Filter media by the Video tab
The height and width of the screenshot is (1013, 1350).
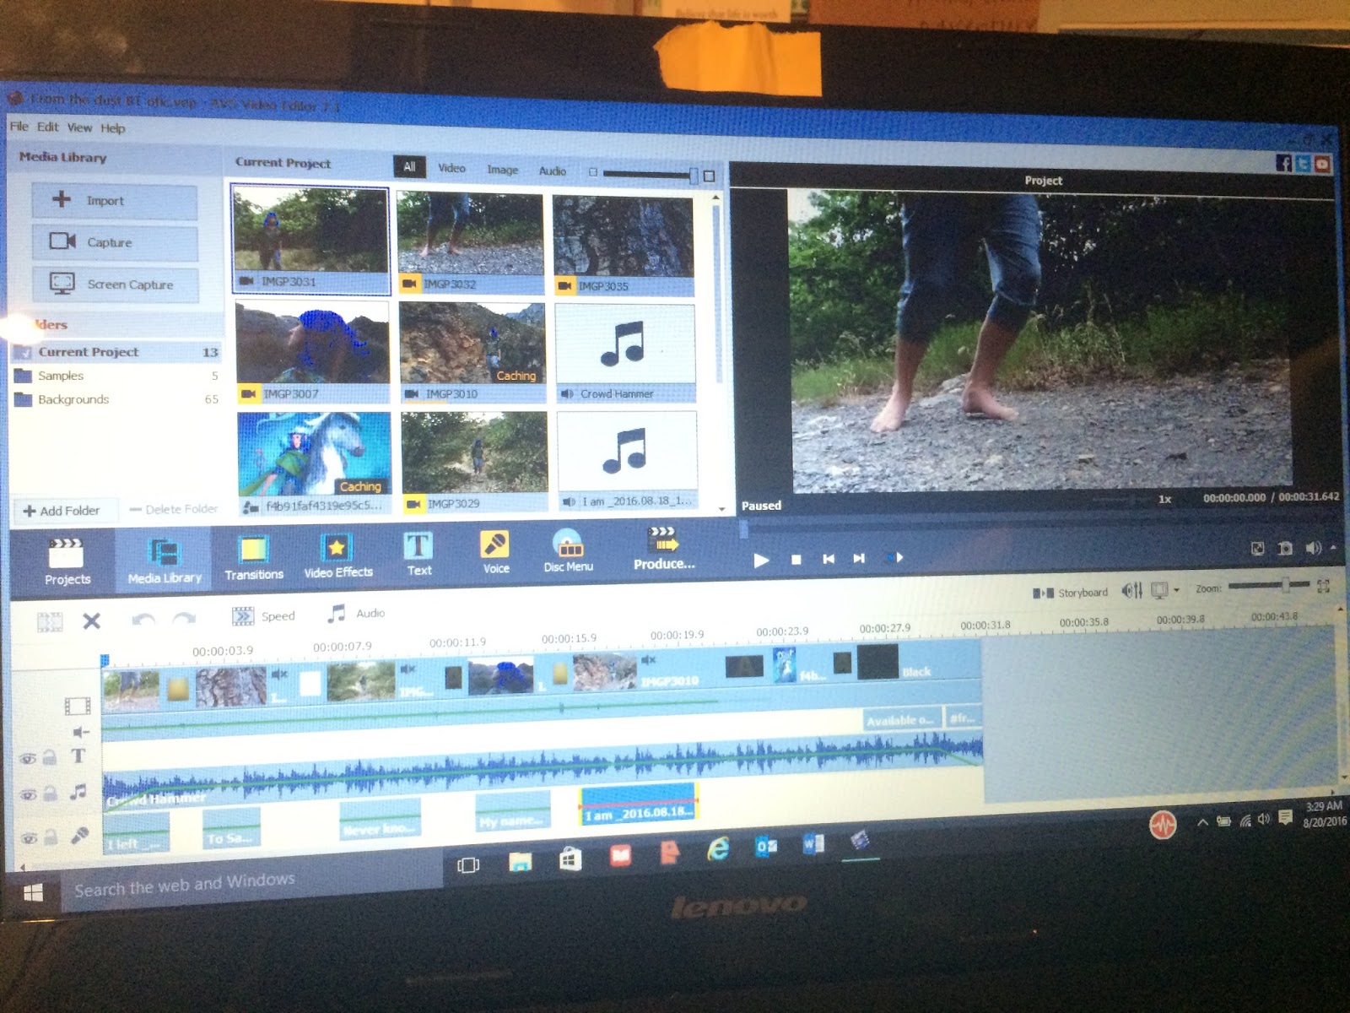point(451,168)
